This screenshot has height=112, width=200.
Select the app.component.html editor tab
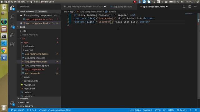tap(154, 7)
